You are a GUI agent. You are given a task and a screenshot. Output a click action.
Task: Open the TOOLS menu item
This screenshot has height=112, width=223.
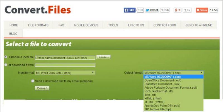(x=113, y=25)
